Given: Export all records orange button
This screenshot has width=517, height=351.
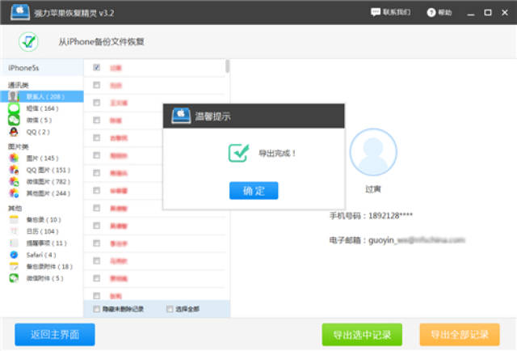Looking at the screenshot, I should click(460, 335).
